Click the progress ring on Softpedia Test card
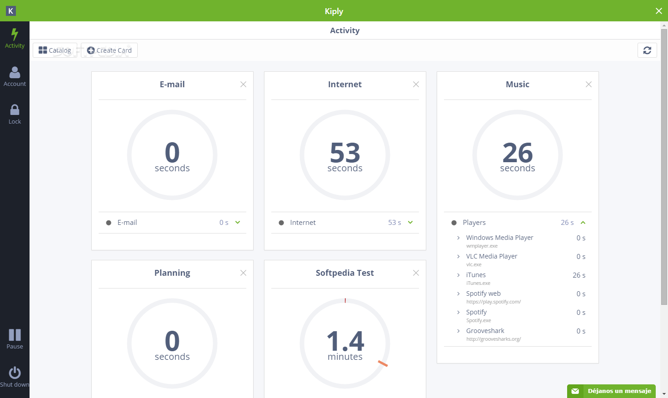668x398 pixels. click(345, 343)
